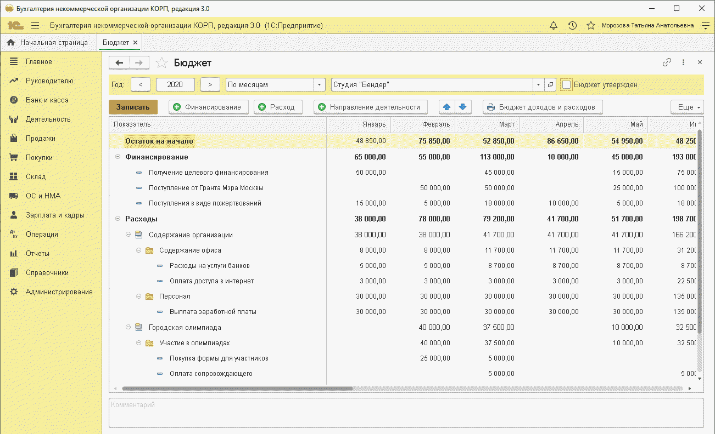Viewport: 715px width, 434px height.
Task: Add a Направление деятельности row
Action: coord(371,107)
